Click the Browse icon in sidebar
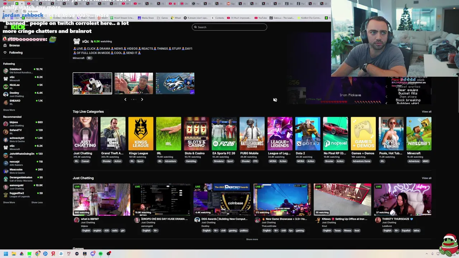Image resolution: width=459 pixels, height=258 pixels. click(x=5, y=46)
